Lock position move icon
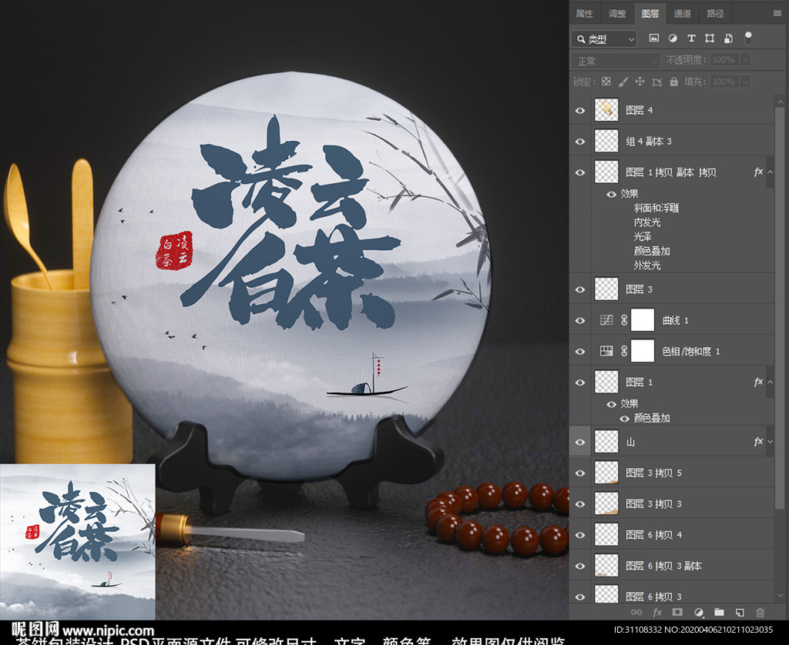 click(640, 82)
